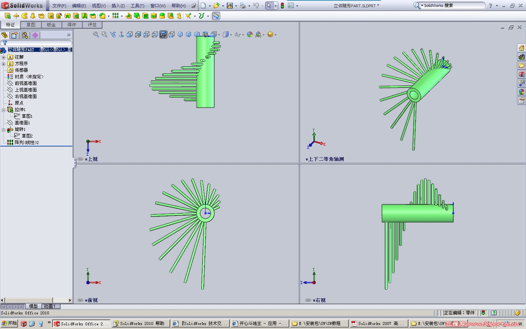
Task: Click the Edit Appearance color ball icon
Action: coord(250,34)
